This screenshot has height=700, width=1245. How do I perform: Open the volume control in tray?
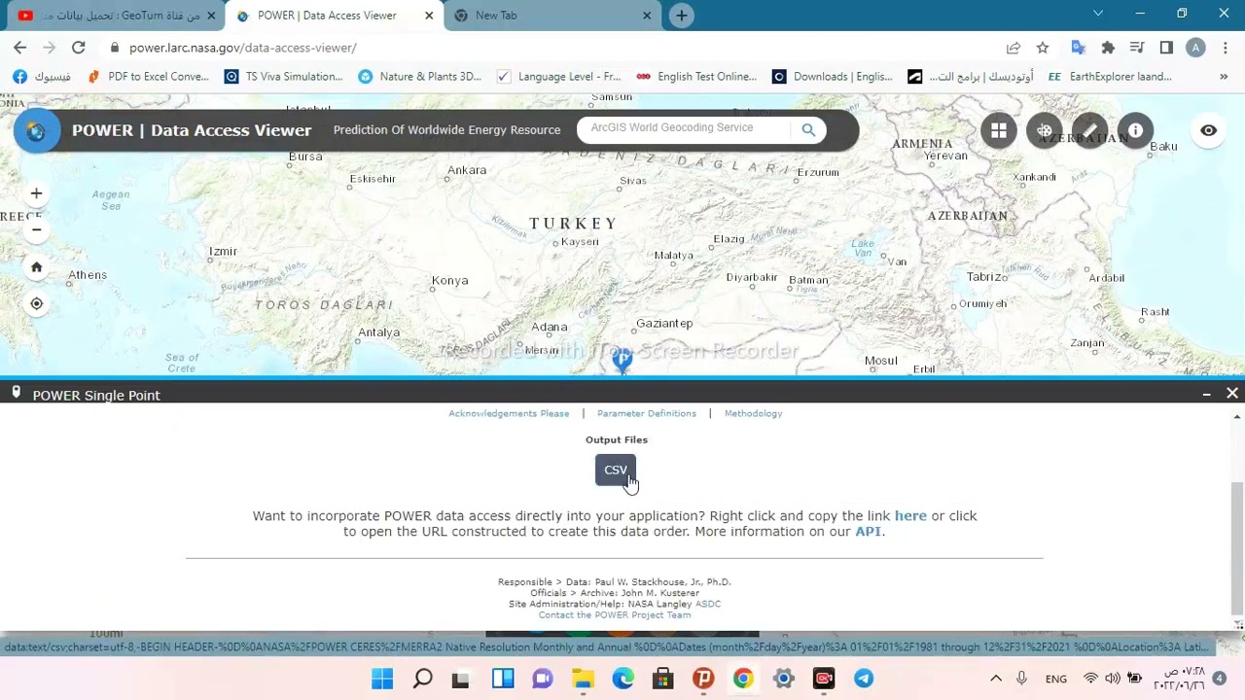point(1112,679)
